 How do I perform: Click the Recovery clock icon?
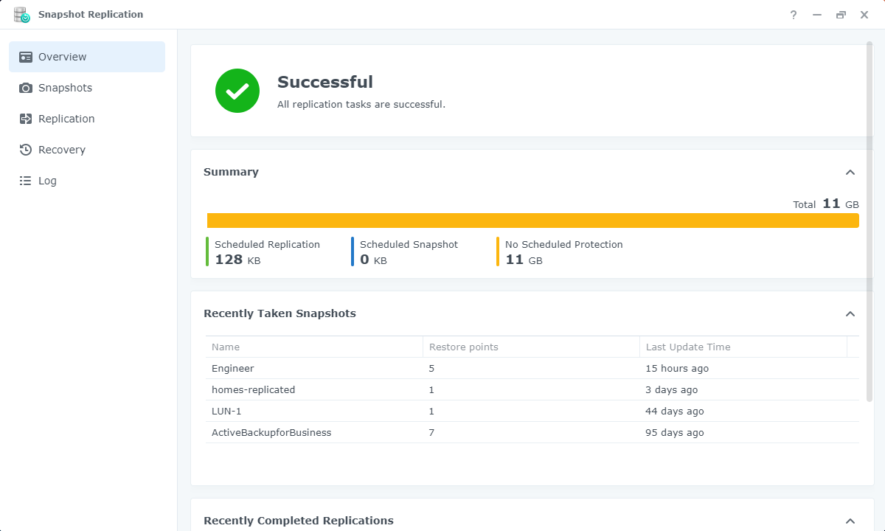point(26,150)
